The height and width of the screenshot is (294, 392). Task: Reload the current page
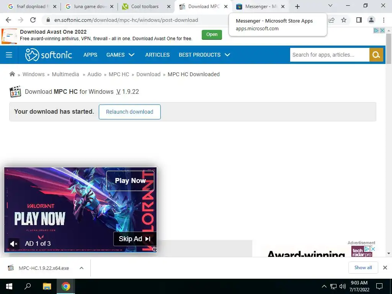pyautogui.click(x=33, y=20)
